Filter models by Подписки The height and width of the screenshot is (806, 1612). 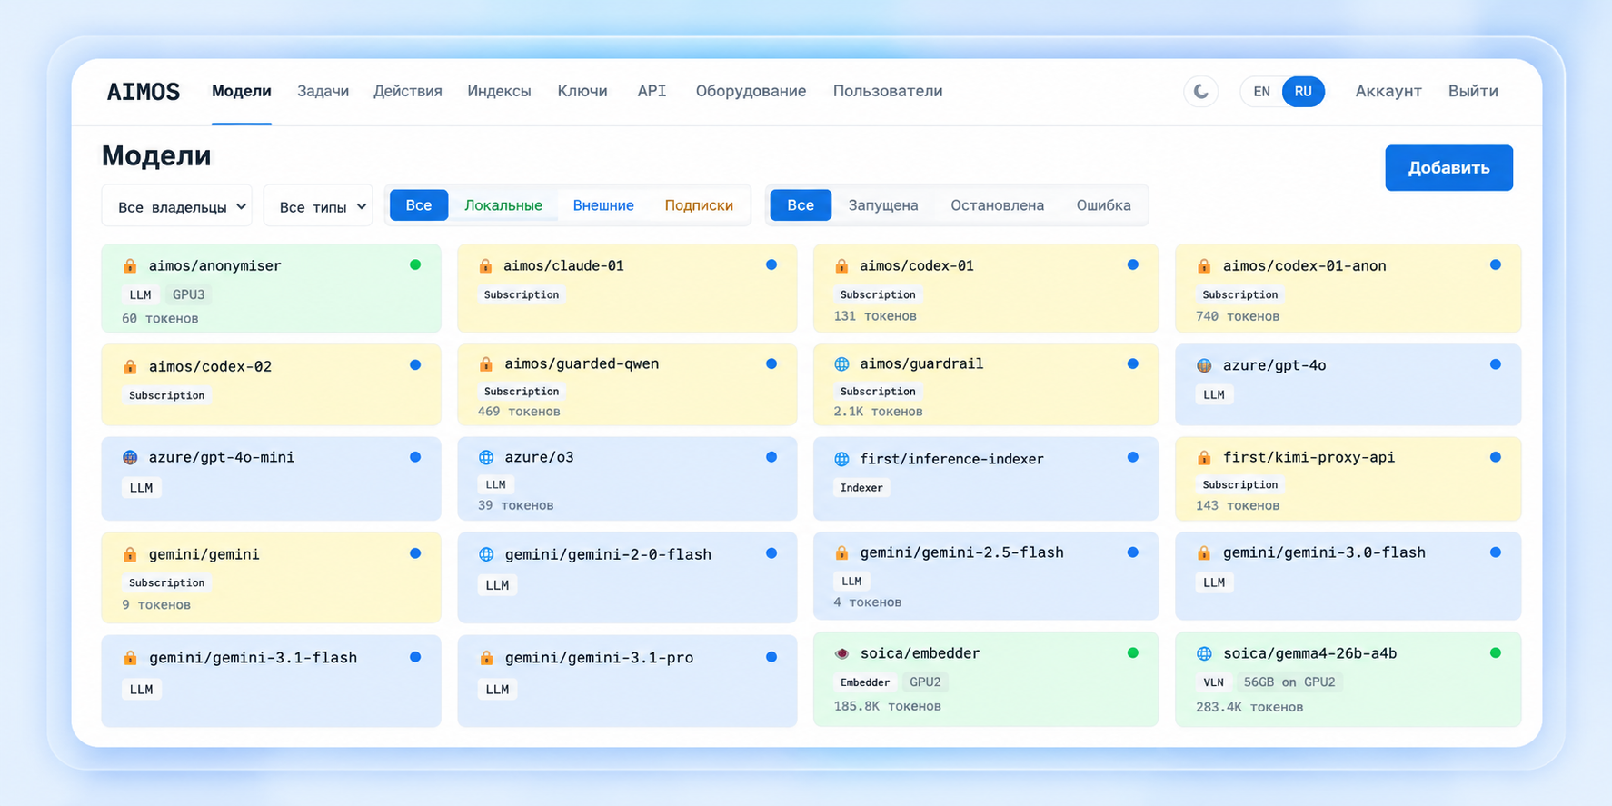(x=699, y=205)
